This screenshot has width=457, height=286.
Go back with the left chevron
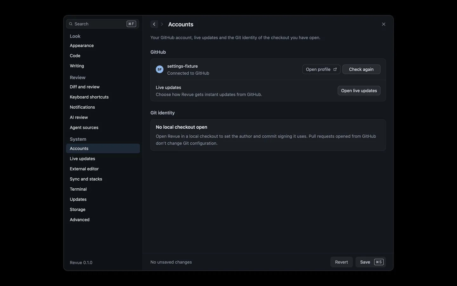(154, 24)
